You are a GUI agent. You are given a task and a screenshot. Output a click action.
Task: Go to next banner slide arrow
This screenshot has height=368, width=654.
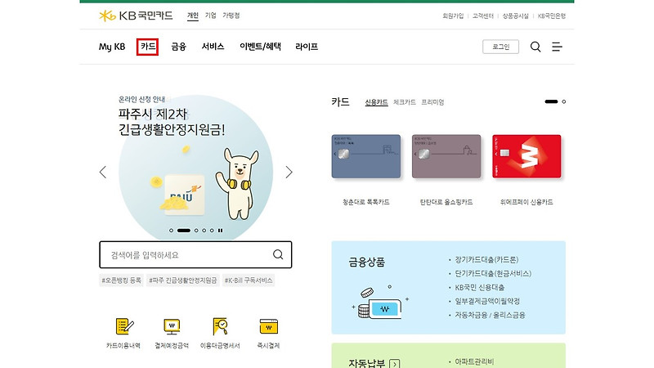(289, 172)
